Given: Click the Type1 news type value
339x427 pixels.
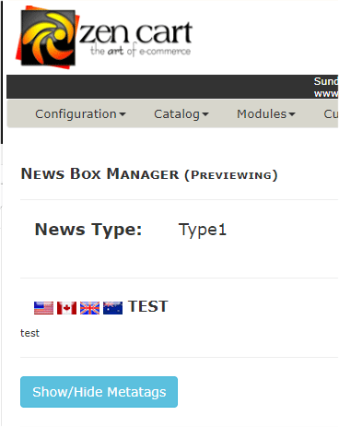Looking at the screenshot, I should (x=203, y=230).
